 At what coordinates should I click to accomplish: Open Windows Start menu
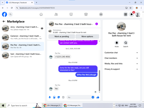pos(3,105)
